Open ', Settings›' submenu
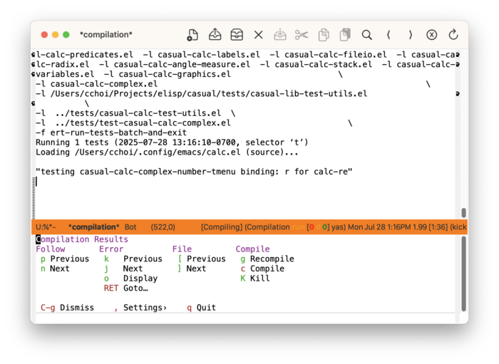The height and width of the screenshot is (364, 499). pyautogui.click(x=140, y=308)
